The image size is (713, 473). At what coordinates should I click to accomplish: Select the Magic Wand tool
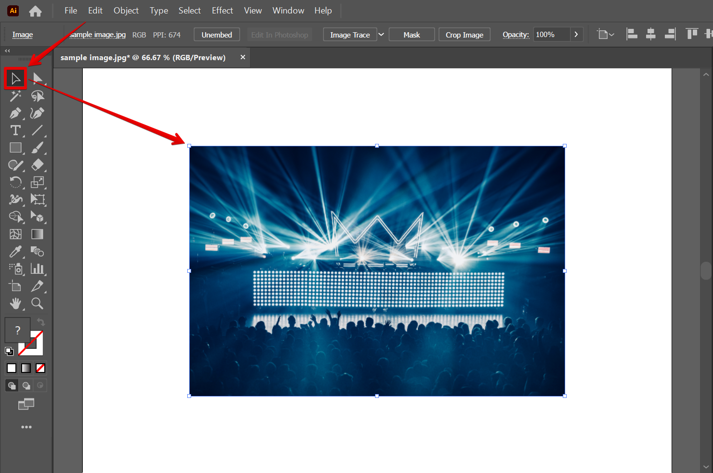coord(15,96)
